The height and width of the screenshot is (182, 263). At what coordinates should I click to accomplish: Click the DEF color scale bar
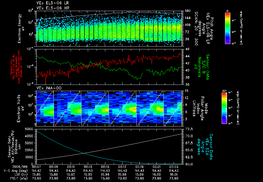click(x=224, y=108)
